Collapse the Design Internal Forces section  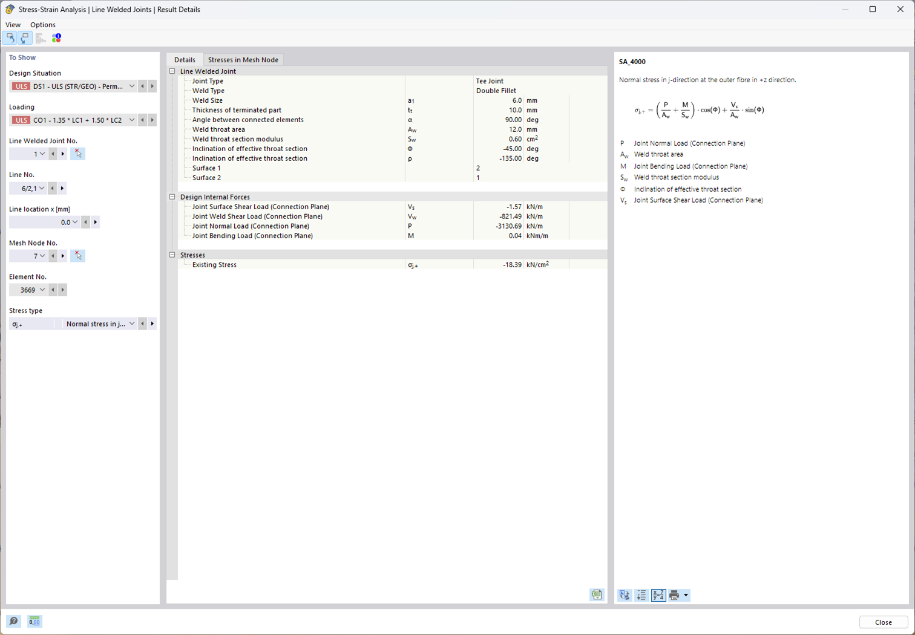[172, 197]
